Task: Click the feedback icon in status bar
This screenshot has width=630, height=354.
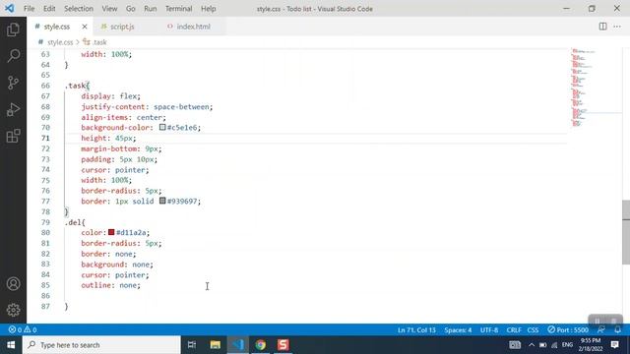Action: (601, 329)
